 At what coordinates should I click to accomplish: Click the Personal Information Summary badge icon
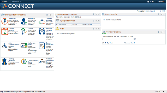42,61
